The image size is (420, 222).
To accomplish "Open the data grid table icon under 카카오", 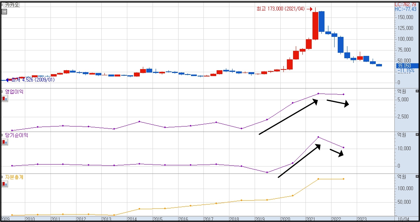I will pos(4,11).
